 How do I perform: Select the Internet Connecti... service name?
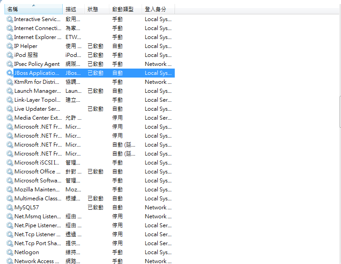click(38, 28)
